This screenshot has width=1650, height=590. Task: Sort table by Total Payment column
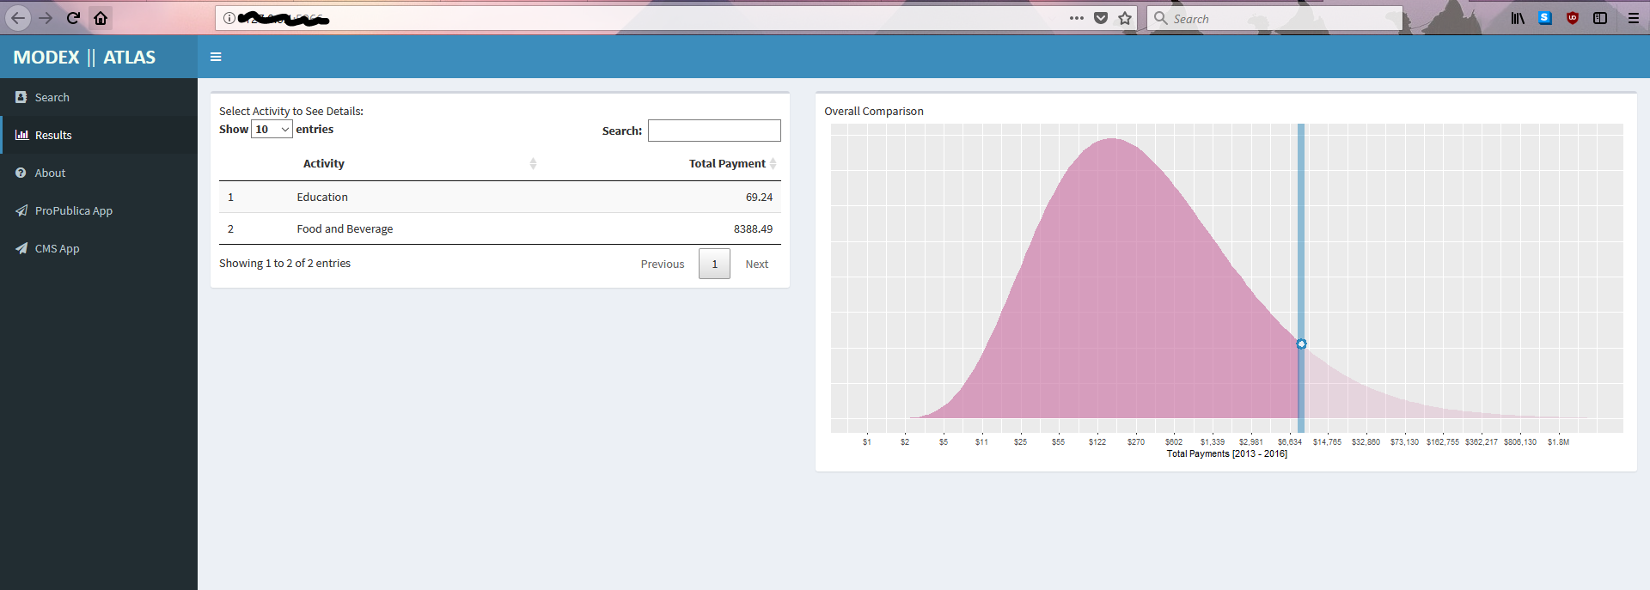click(x=727, y=164)
